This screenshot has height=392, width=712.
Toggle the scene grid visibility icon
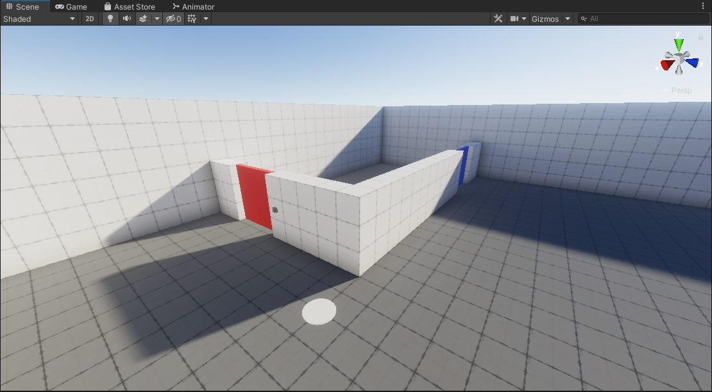[x=192, y=19]
